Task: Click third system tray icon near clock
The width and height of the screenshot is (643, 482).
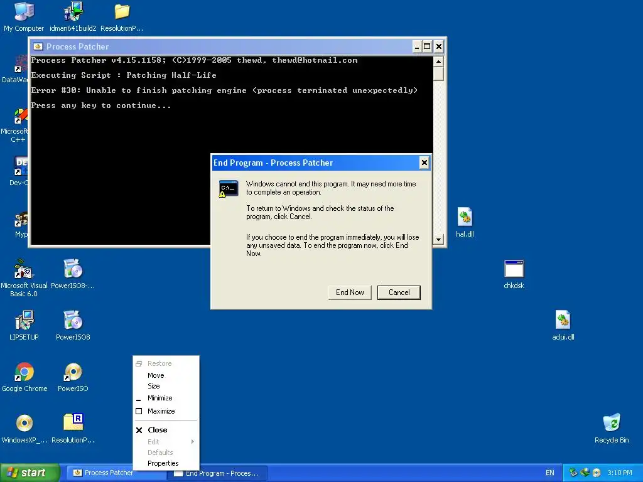Action: click(x=597, y=473)
